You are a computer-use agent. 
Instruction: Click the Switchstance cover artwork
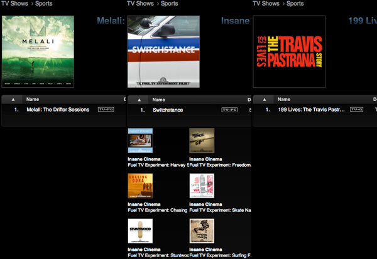point(163,51)
